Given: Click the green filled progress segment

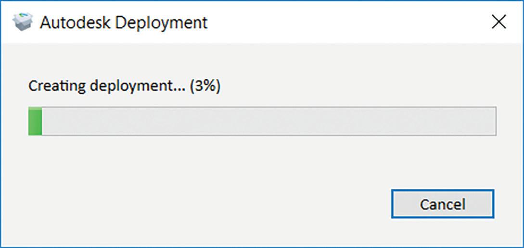Looking at the screenshot, I should pyautogui.click(x=35, y=121).
